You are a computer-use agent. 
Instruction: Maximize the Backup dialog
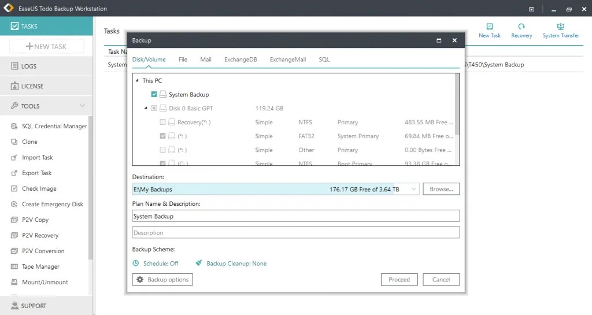point(439,40)
